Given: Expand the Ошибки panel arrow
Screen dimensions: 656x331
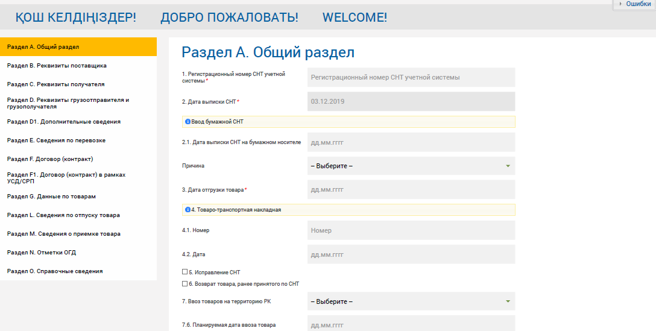Looking at the screenshot, I should coord(620,4).
